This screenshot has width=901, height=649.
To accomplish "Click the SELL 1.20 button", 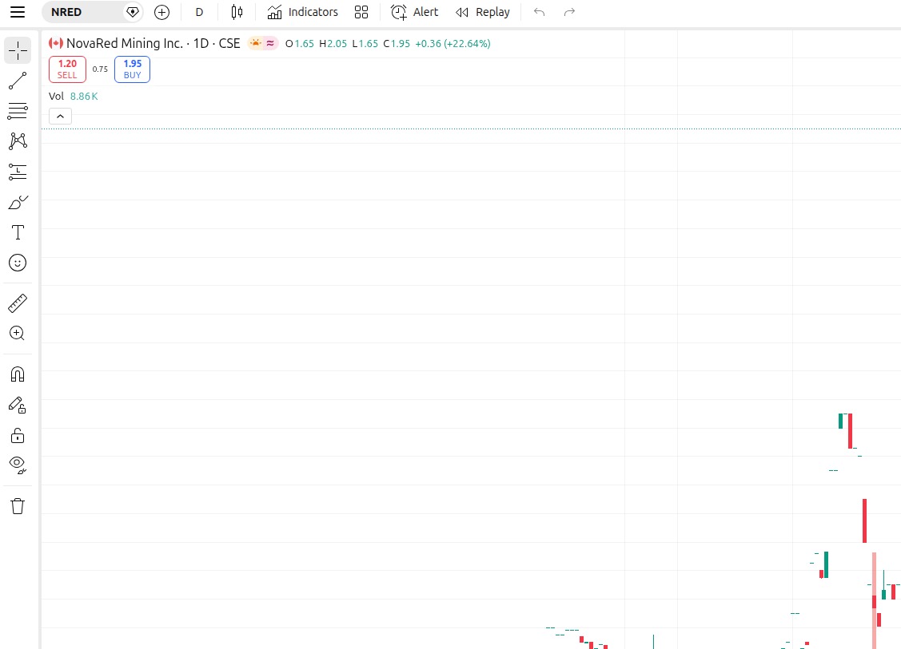I will 66,69.
